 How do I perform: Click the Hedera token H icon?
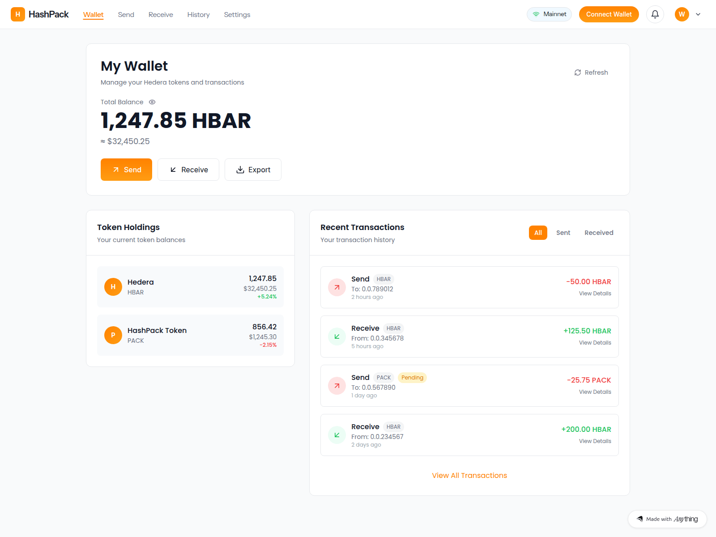[x=113, y=287]
